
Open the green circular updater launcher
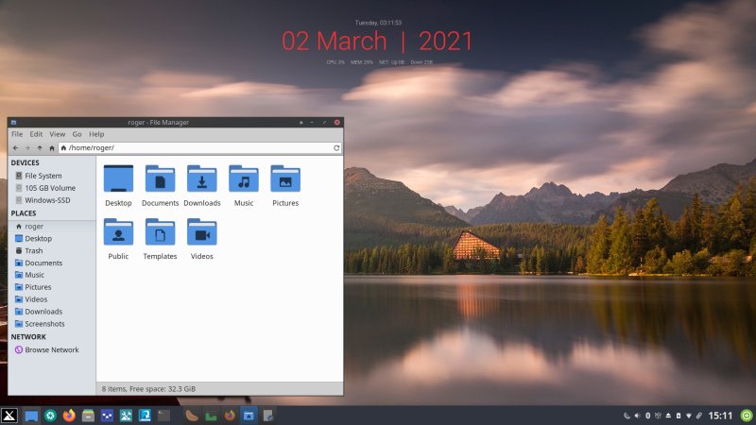pyautogui.click(x=50, y=416)
